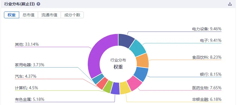Select the 权重 tab
The width and height of the screenshot is (237, 105).
coord(12,15)
